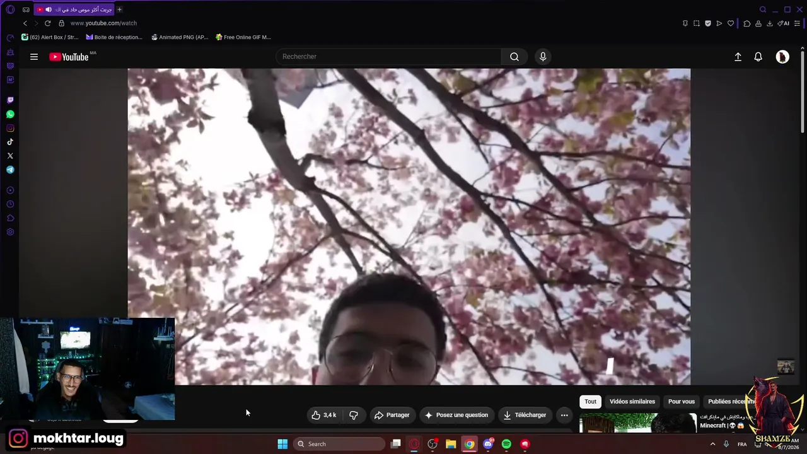The height and width of the screenshot is (454, 807).
Task: Open TikTok in the Opera sidebar
Action: tap(10, 142)
